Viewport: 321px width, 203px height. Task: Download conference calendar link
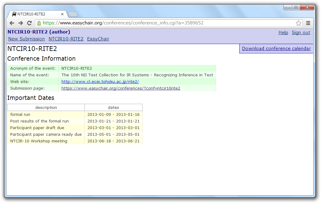[276, 49]
